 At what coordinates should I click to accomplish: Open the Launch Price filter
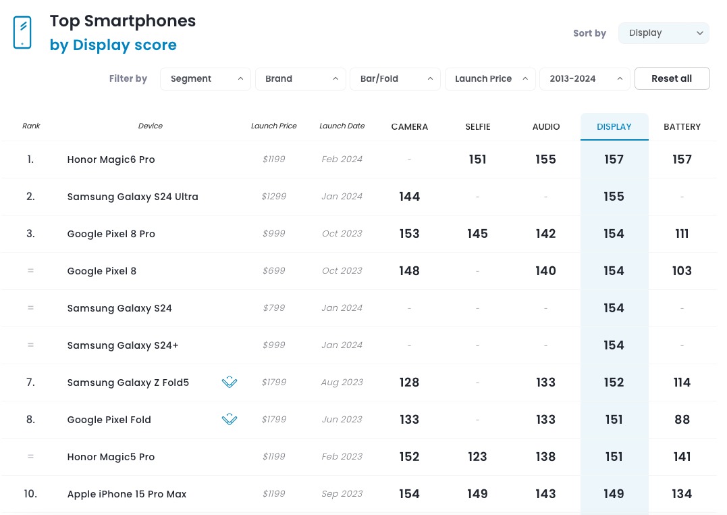[x=490, y=78]
